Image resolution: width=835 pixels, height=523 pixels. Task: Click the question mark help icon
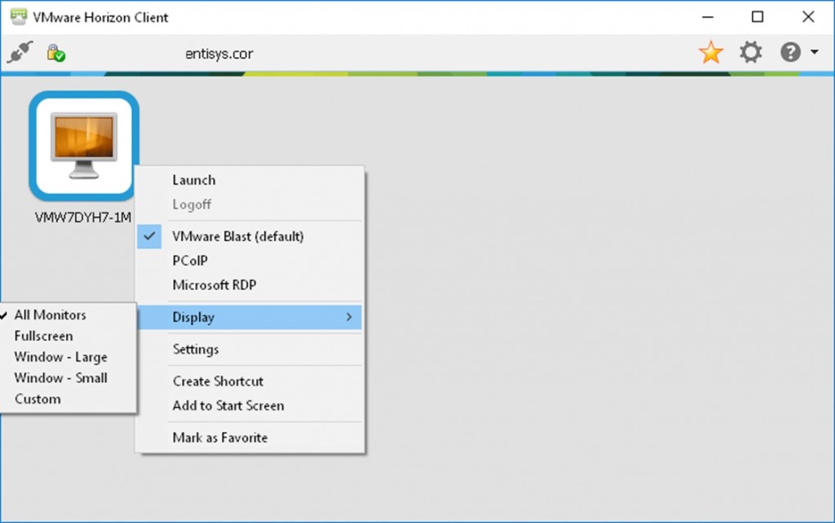coord(790,52)
